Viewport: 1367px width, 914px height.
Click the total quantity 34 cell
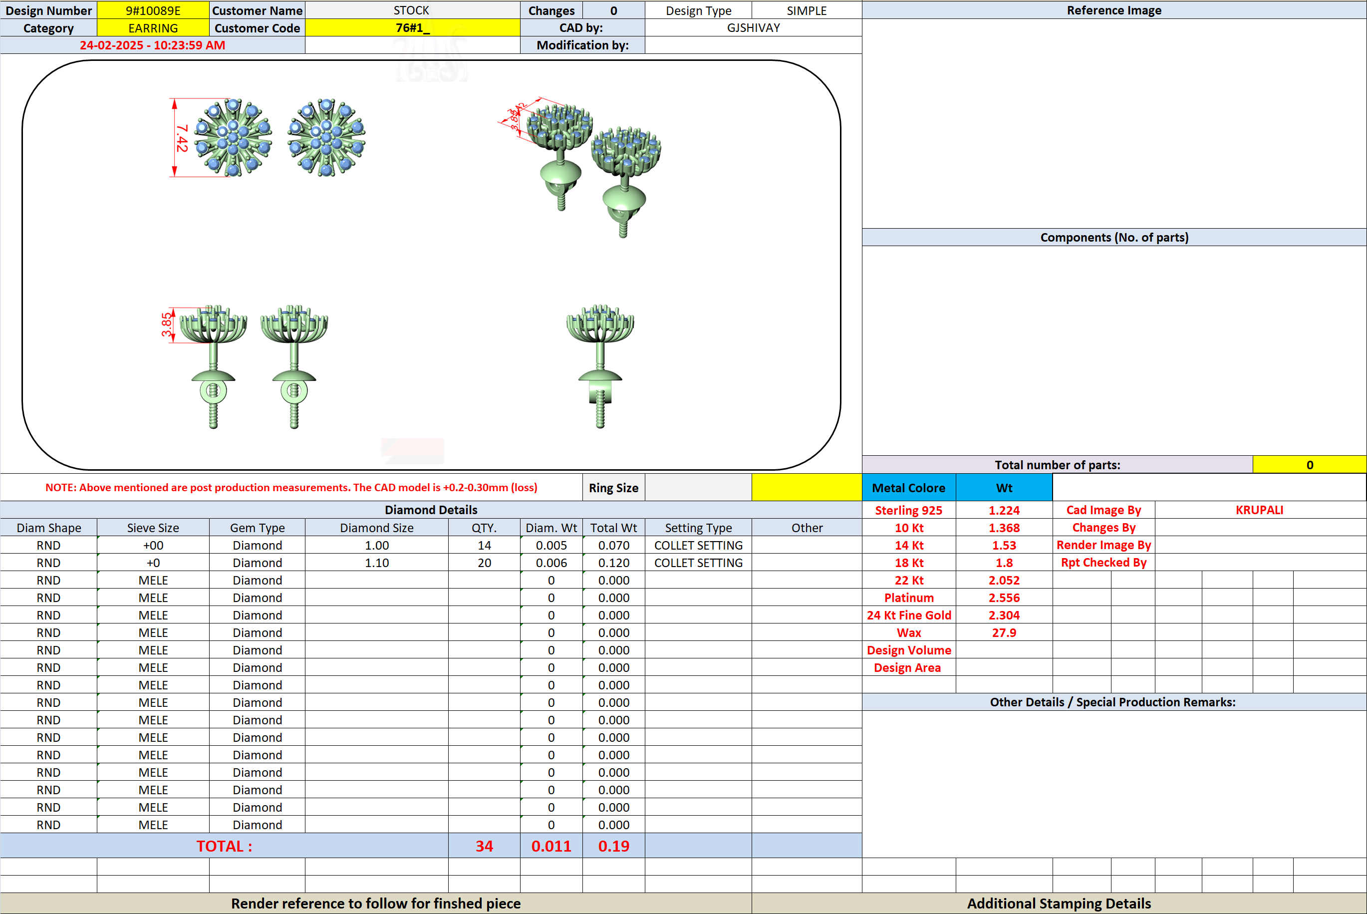pos(484,846)
